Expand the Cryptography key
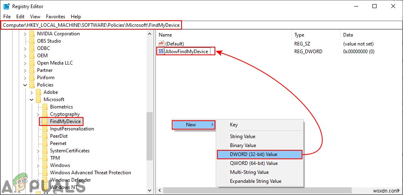Screen dimensions: 403x195 point(38,114)
